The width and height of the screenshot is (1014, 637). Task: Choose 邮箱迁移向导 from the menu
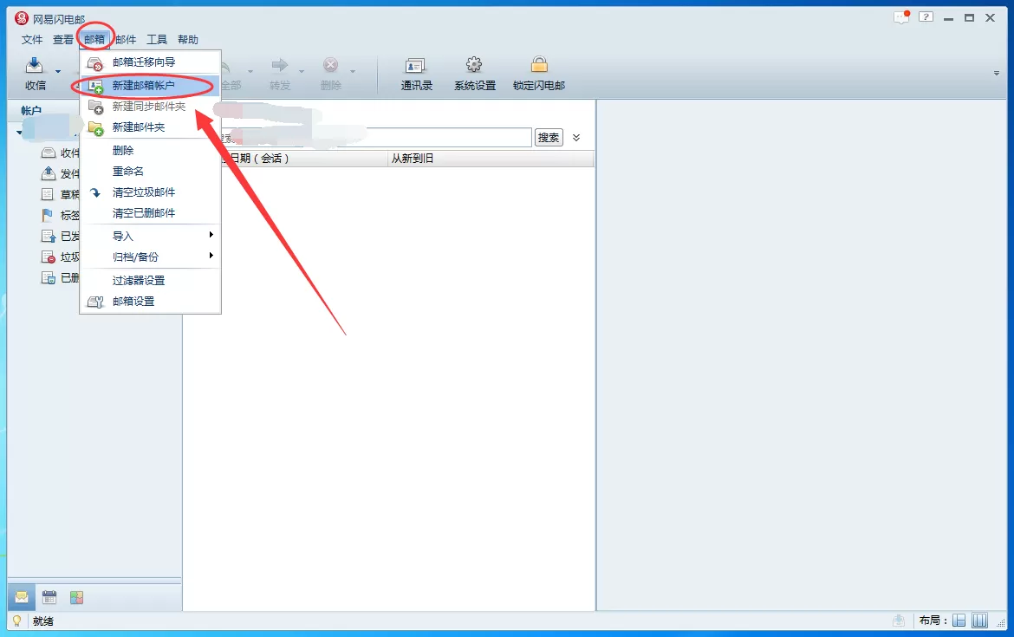click(x=150, y=62)
